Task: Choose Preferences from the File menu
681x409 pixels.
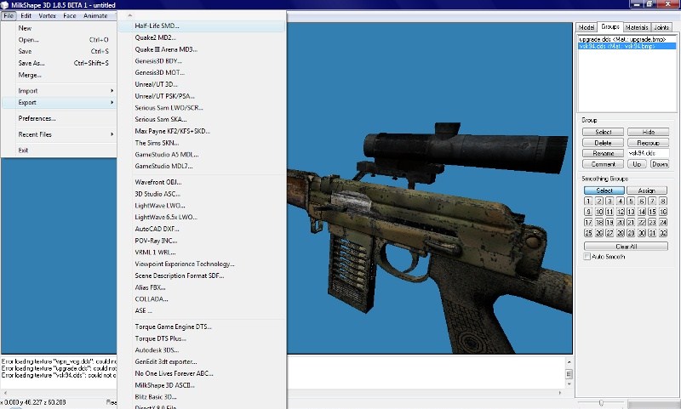Action: click(x=37, y=118)
